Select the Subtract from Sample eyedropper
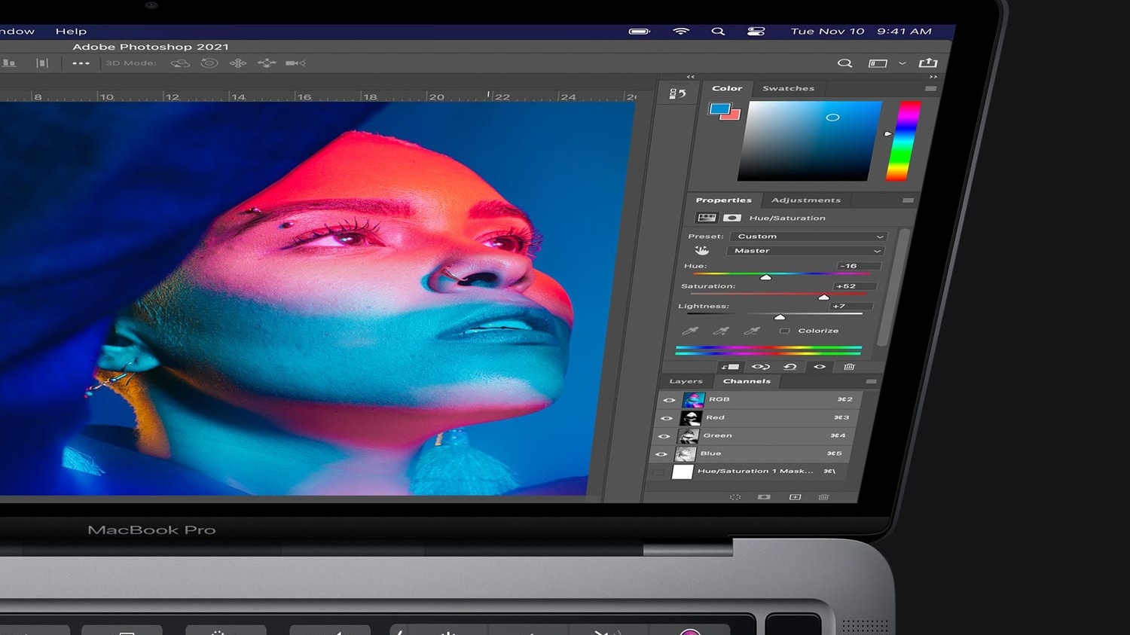 point(752,331)
